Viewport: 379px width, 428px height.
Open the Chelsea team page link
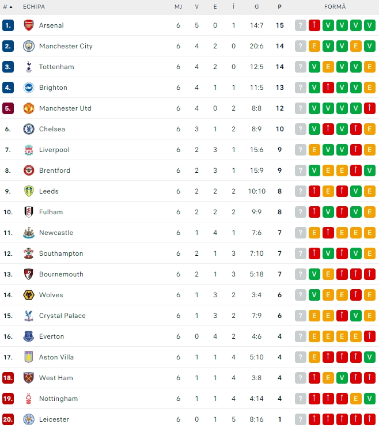(52, 129)
